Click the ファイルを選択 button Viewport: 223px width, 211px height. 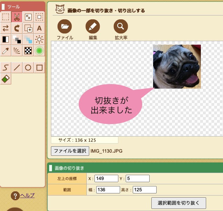[x=70, y=151]
